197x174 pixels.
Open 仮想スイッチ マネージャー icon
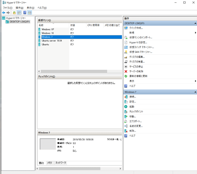[x=126, y=47]
